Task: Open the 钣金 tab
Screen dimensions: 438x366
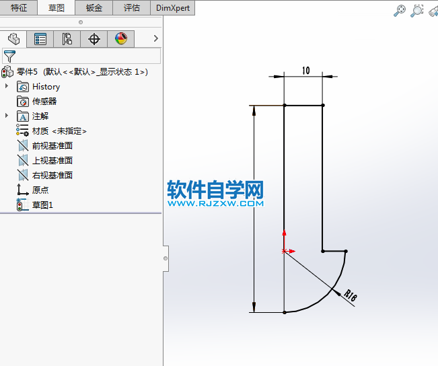Action: coord(94,7)
